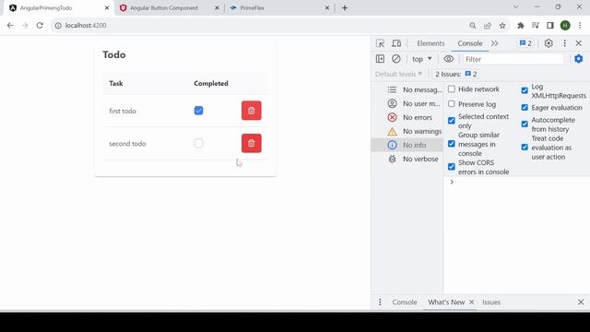The width and height of the screenshot is (590, 332).
Task: Close the Angular Button Component tab
Action: [217, 8]
